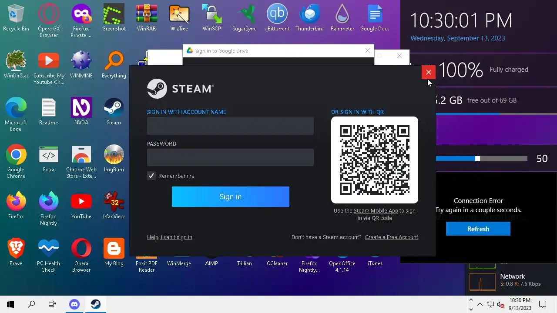Launch Opera GX Browser from desktop
The image size is (557, 313).
click(49, 21)
